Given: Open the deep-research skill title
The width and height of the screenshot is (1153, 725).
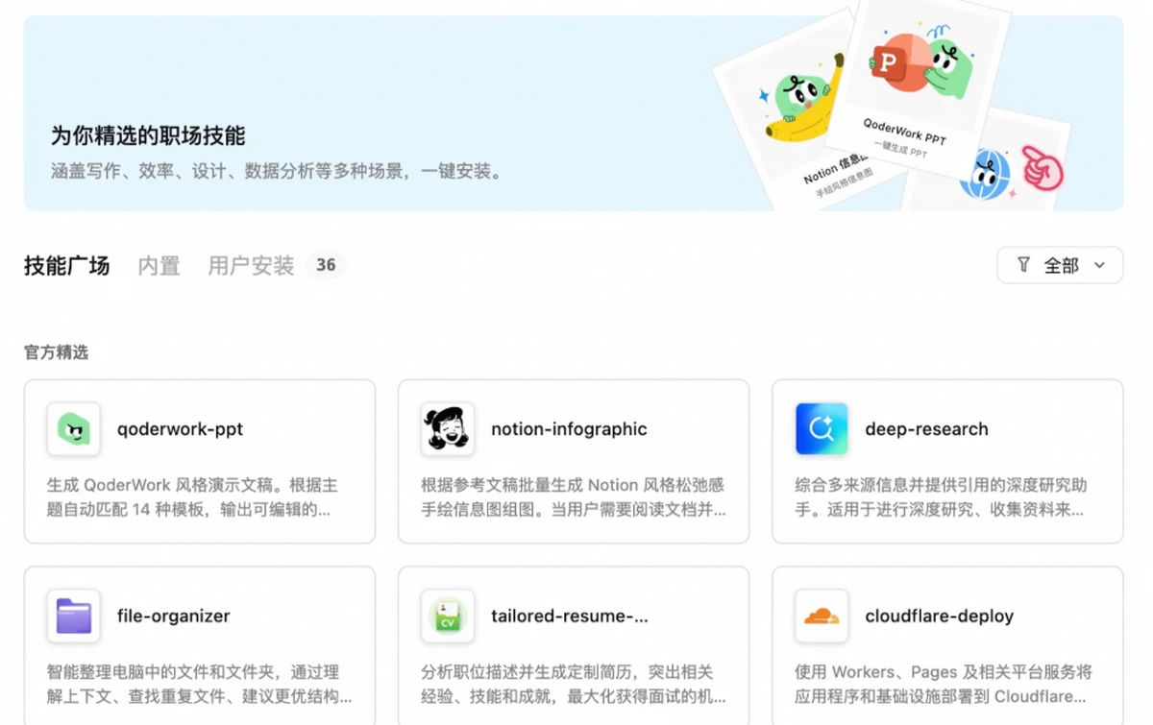Looking at the screenshot, I should click(x=926, y=429).
